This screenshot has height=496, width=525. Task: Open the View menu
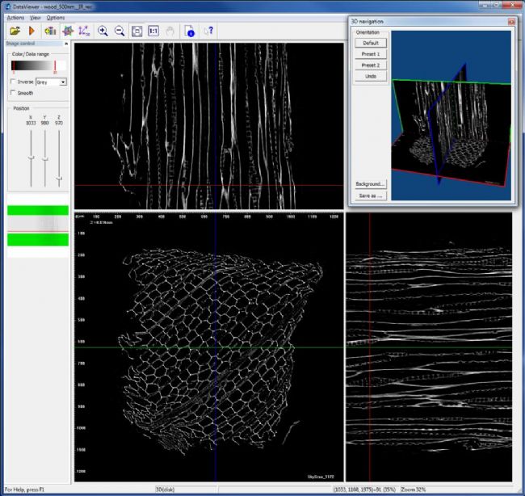click(35, 17)
